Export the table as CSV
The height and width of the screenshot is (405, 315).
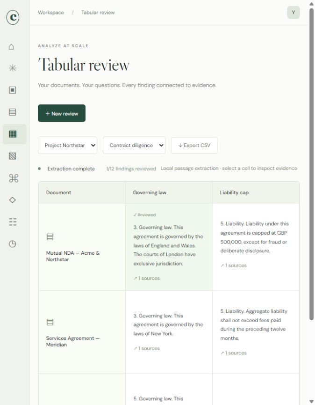[x=194, y=146]
